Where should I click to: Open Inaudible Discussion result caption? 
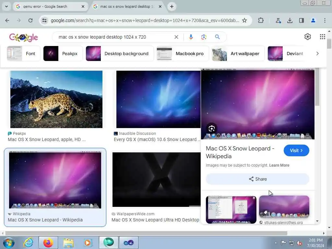pyautogui.click(x=157, y=139)
